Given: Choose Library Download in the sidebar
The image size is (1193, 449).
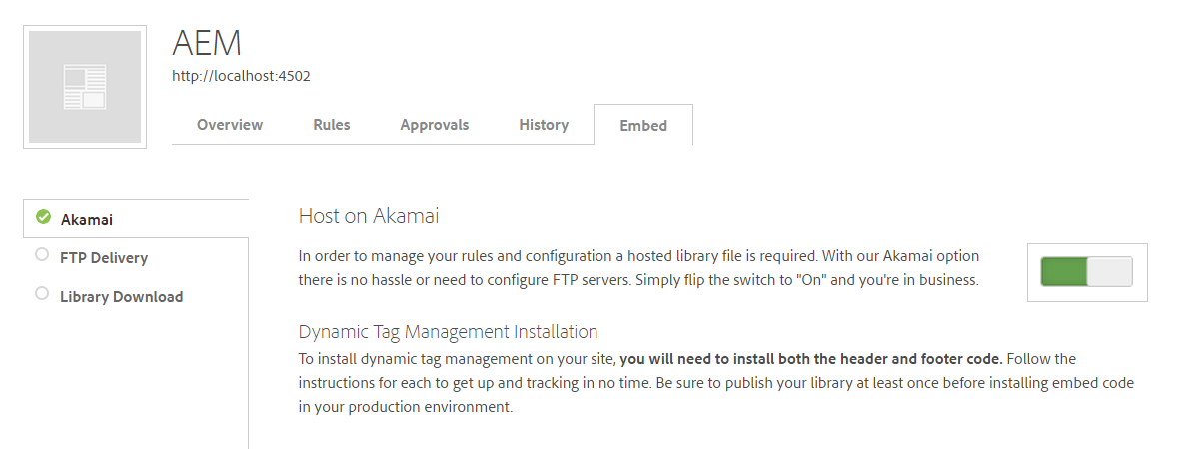Looking at the screenshot, I should pos(121,296).
